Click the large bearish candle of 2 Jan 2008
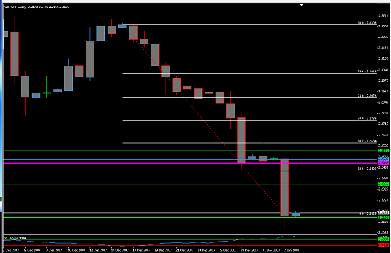 click(x=285, y=187)
